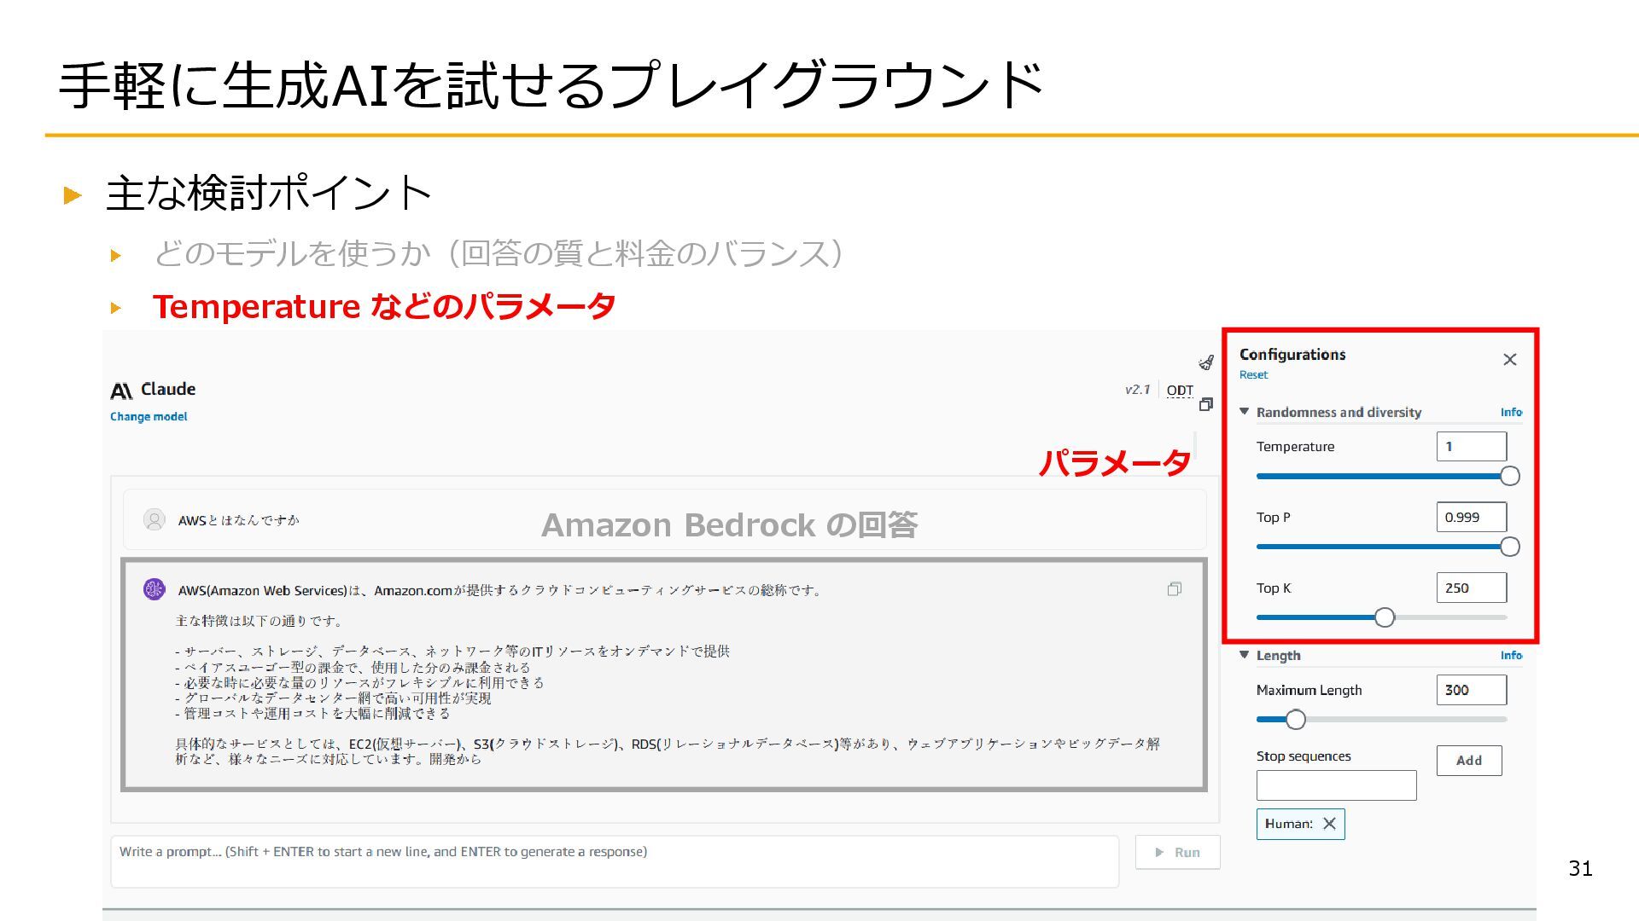Click the Add stop sequence button
Image resolution: width=1639 pixels, height=921 pixels.
click(x=1468, y=760)
